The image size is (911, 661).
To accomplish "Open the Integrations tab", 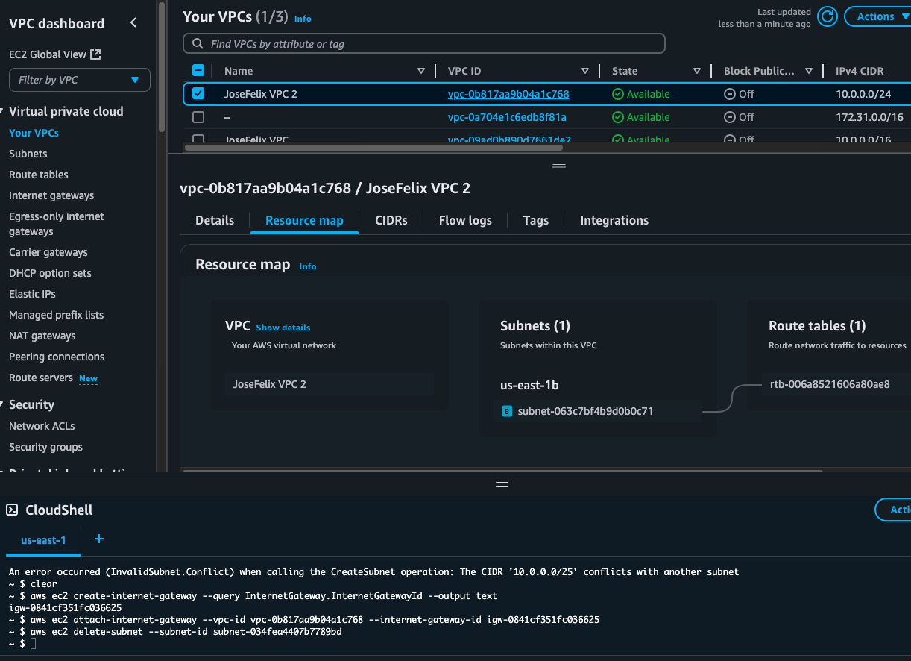I will 614,220.
